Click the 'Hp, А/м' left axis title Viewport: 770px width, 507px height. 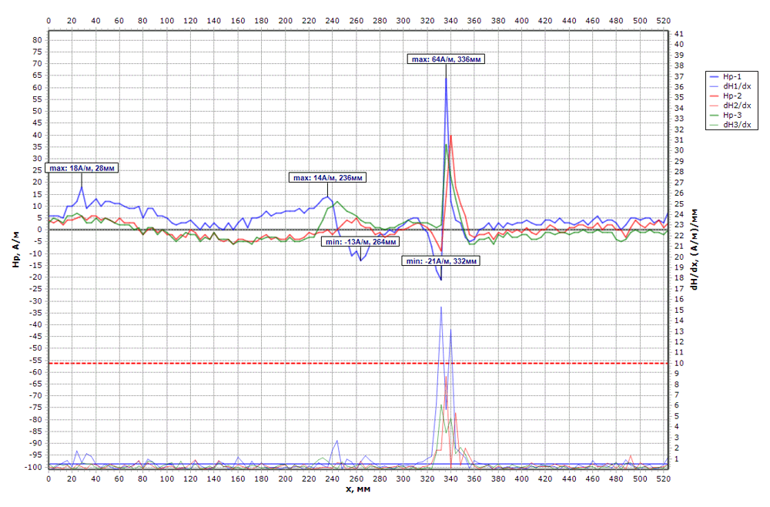coord(15,252)
